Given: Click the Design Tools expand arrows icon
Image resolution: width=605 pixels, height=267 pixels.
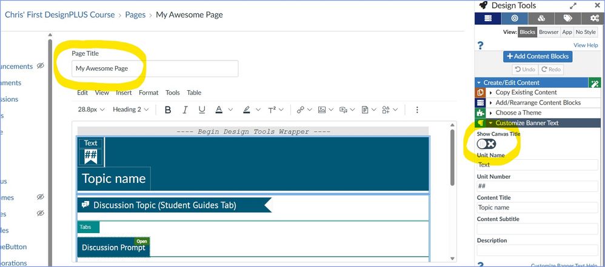Looking at the screenshot, I should [573, 5].
